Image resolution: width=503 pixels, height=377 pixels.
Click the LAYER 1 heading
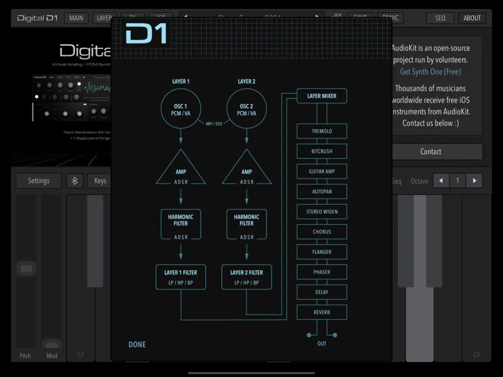click(181, 81)
